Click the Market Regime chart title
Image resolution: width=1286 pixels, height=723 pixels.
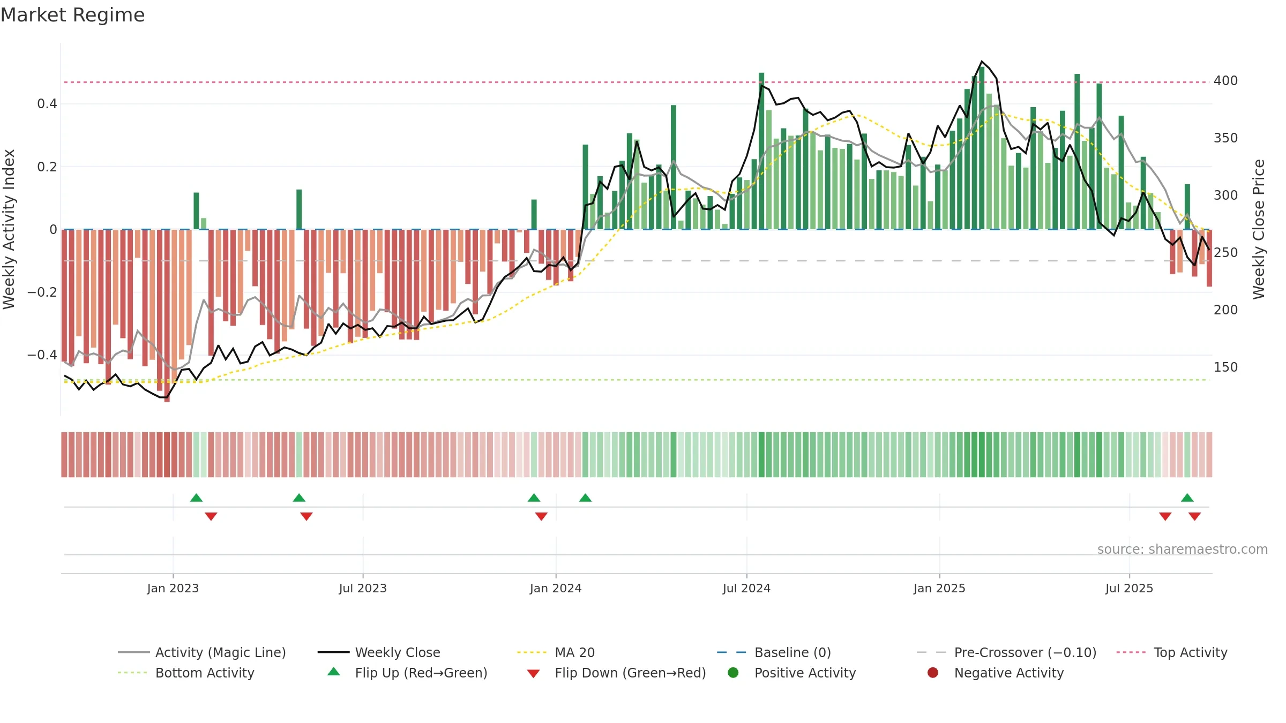72,15
